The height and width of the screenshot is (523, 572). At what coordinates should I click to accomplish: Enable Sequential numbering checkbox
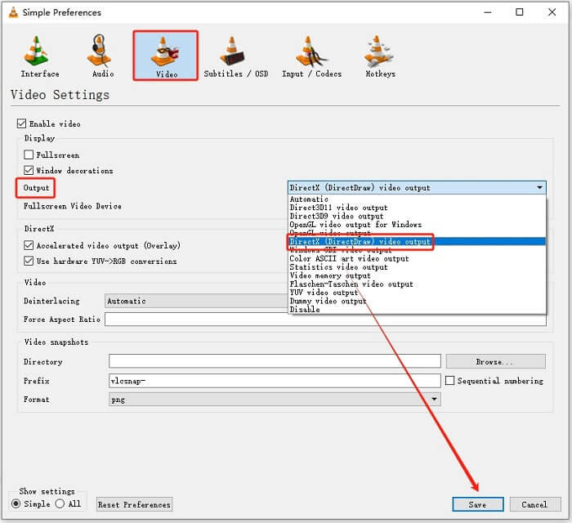click(x=449, y=381)
